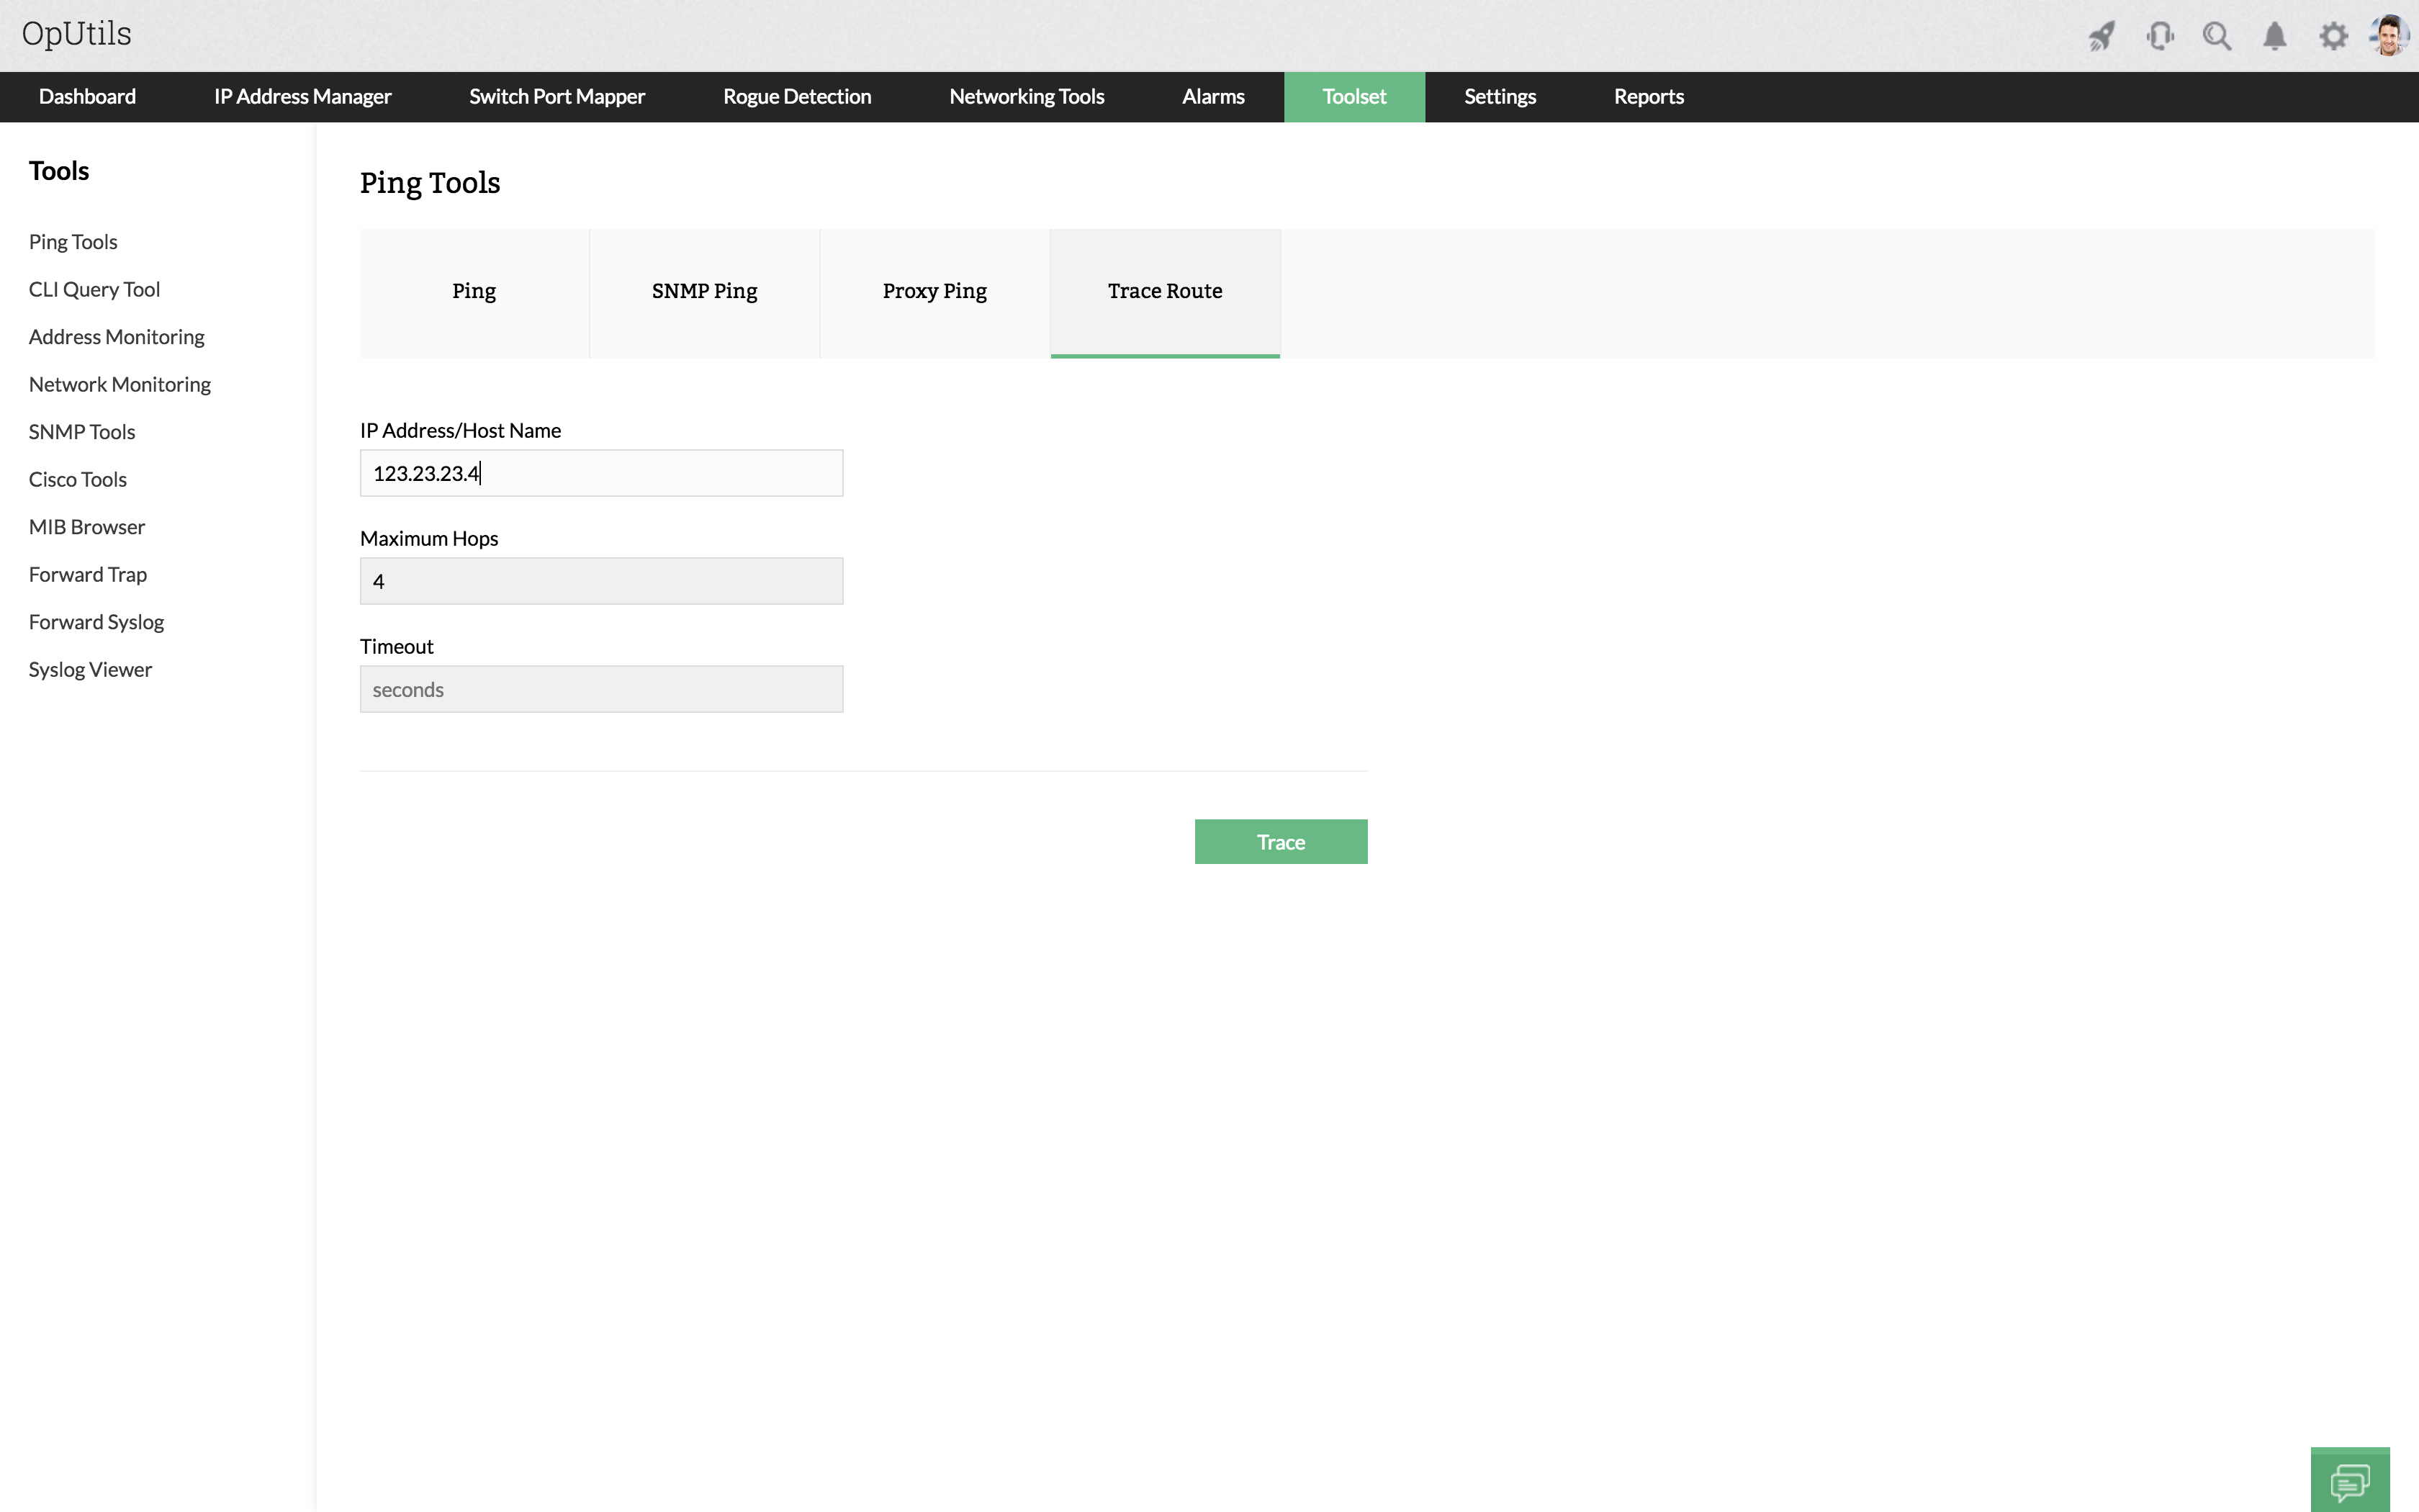Viewport: 2419px width, 1512px height.
Task: Open the CLI Query Tool link
Action: pyautogui.click(x=94, y=289)
